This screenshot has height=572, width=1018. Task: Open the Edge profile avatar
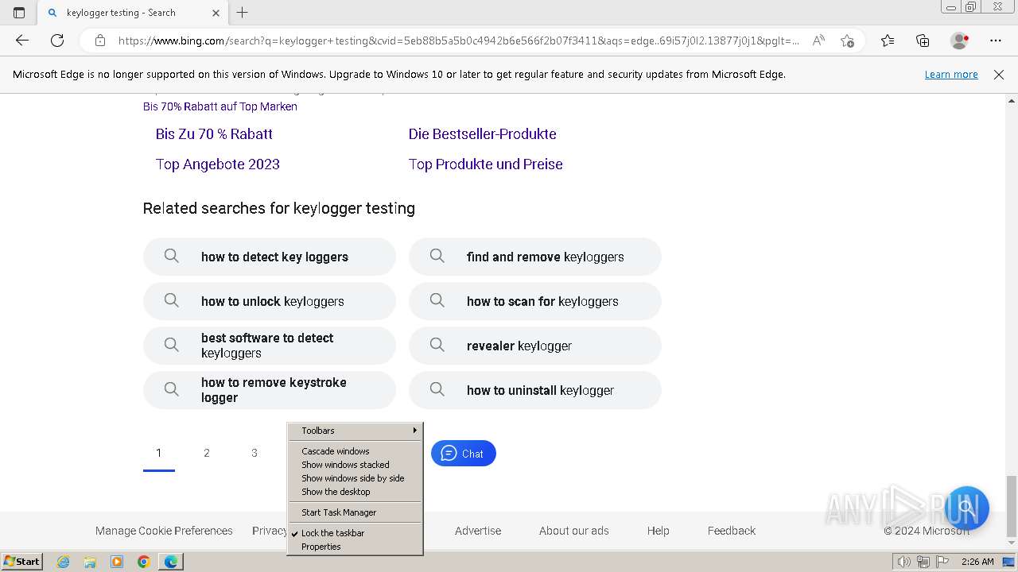point(959,41)
